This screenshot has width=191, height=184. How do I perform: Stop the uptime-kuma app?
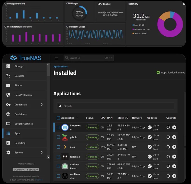174,166
